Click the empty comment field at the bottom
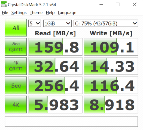Viewport: 143px width, 130px height. (x=71, y=122)
